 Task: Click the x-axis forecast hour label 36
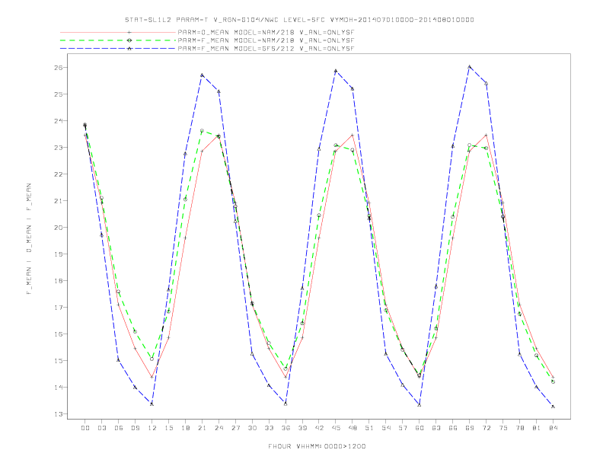click(286, 428)
